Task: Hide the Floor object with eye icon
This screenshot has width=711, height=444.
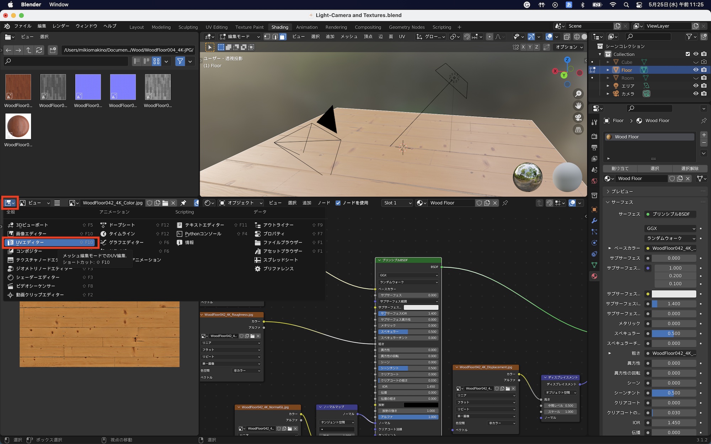Action: pyautogui.click(x=696, y=70)
